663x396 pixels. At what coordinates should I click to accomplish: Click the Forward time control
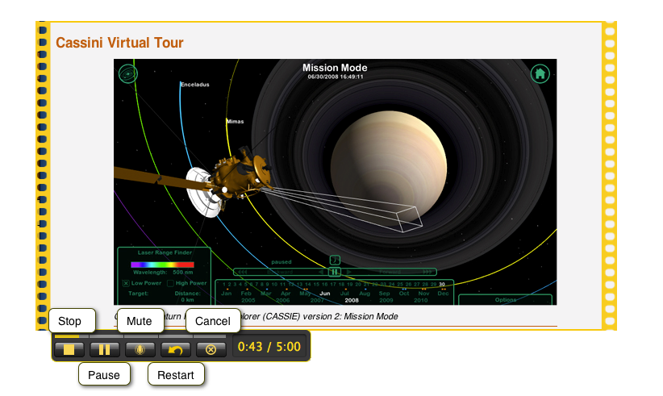click(395, 272)
